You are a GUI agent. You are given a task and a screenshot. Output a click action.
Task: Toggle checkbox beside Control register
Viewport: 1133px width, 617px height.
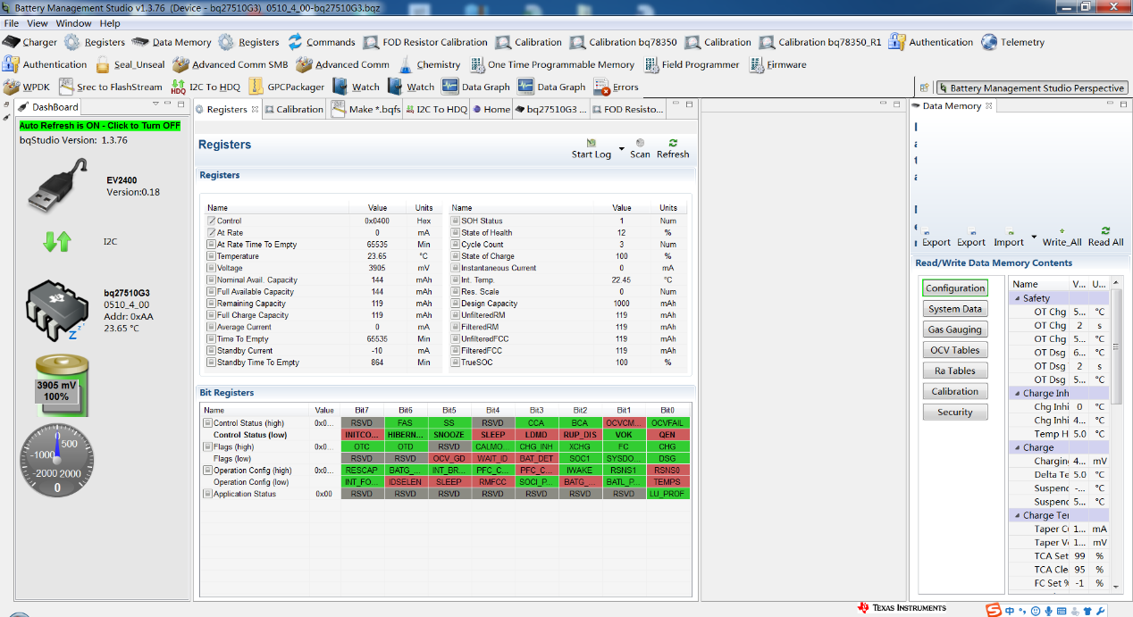coord(212,221)
